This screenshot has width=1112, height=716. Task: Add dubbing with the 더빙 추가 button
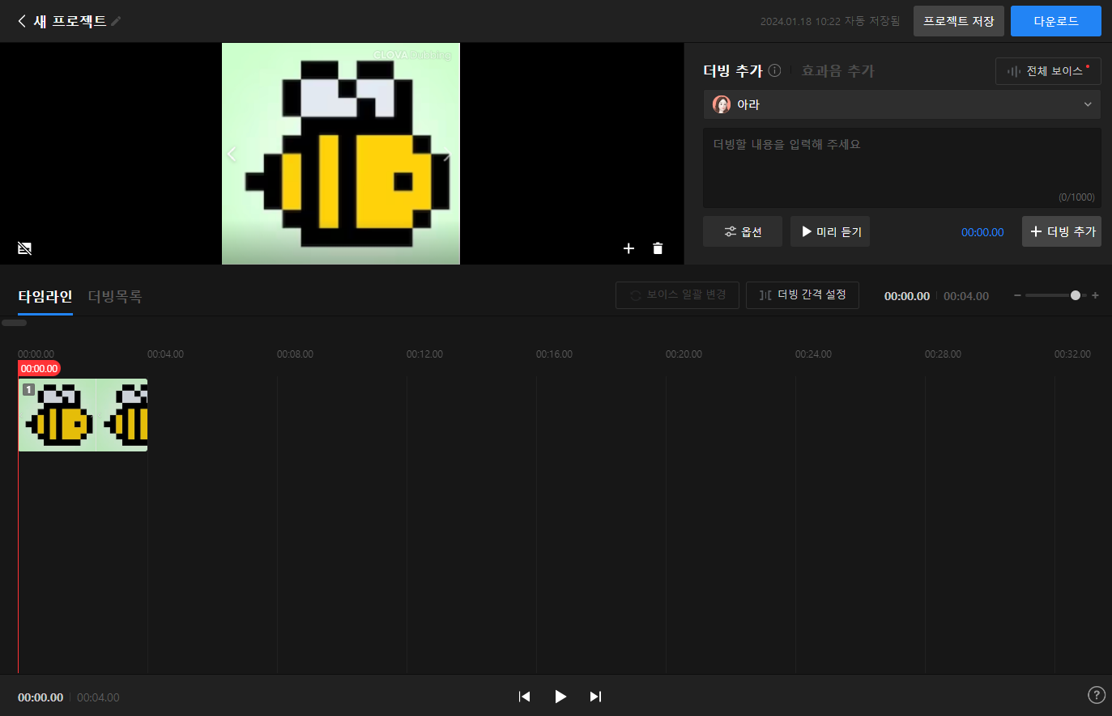click(1062, 231)
